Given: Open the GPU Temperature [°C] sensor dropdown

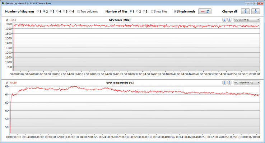Looking at the screenshot, I should pos(247,83).
